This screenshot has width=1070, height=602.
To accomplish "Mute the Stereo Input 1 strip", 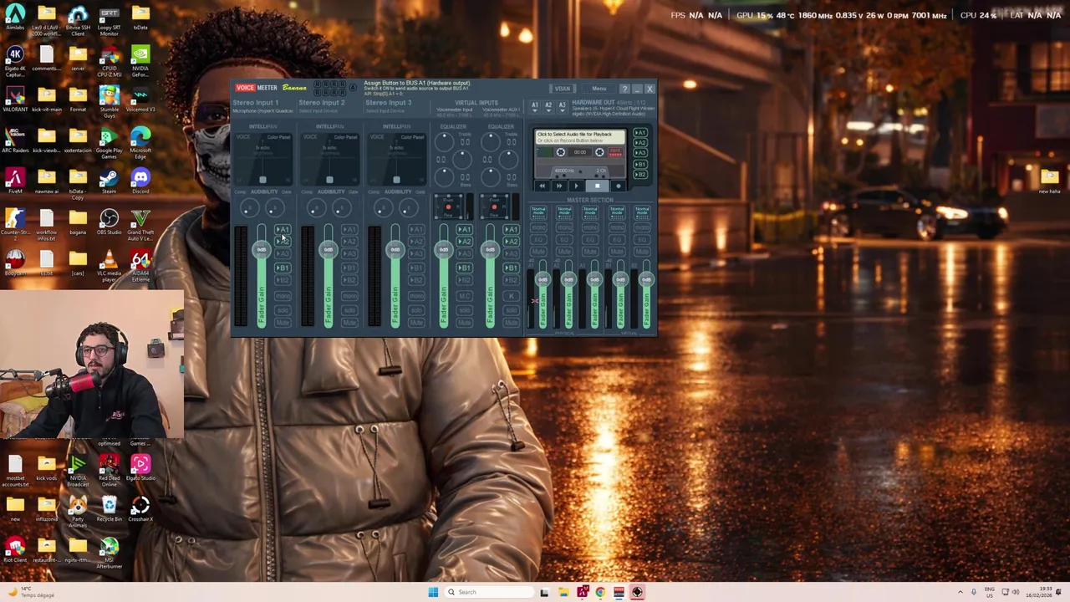I will [283, 323].
